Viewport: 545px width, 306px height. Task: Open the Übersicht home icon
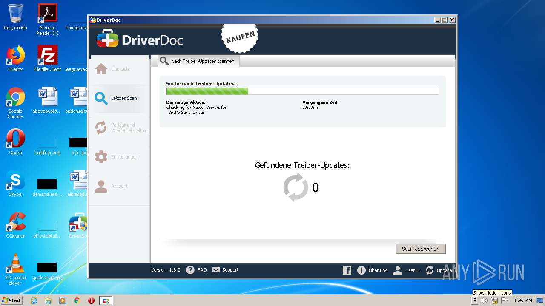(101, 69)
